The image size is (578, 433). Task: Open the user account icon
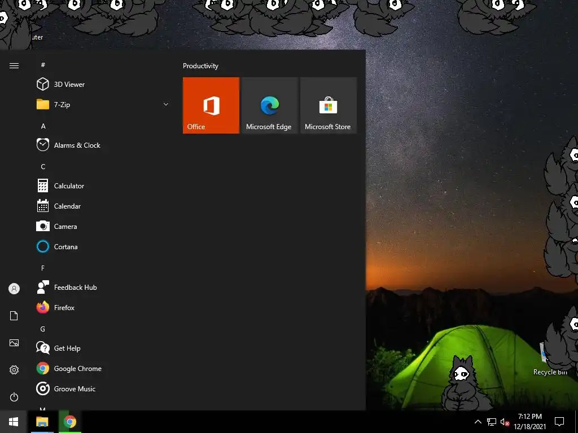pyautogui.click(x=14, y=288)
